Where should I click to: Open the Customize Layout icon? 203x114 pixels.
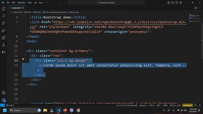(x=180, y=3)
